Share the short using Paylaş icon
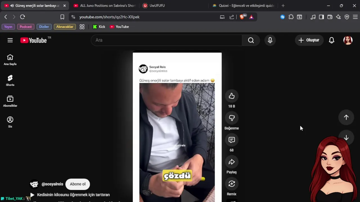The image size is (360, 202). [x=231, y=162]
